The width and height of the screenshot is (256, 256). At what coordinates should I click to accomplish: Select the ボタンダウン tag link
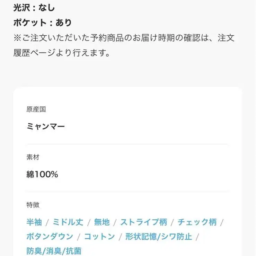pos(50,236)
